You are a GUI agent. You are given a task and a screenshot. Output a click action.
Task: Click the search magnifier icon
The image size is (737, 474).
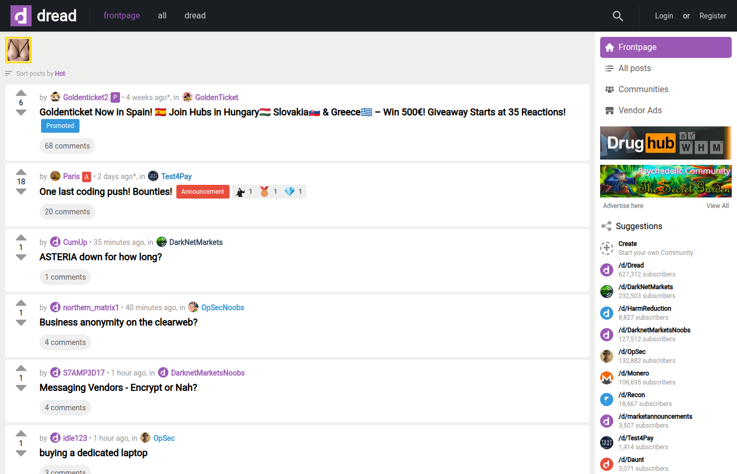click(x=618, y=16)
